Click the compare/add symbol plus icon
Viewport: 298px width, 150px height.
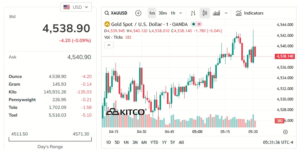tap(138, 13)
